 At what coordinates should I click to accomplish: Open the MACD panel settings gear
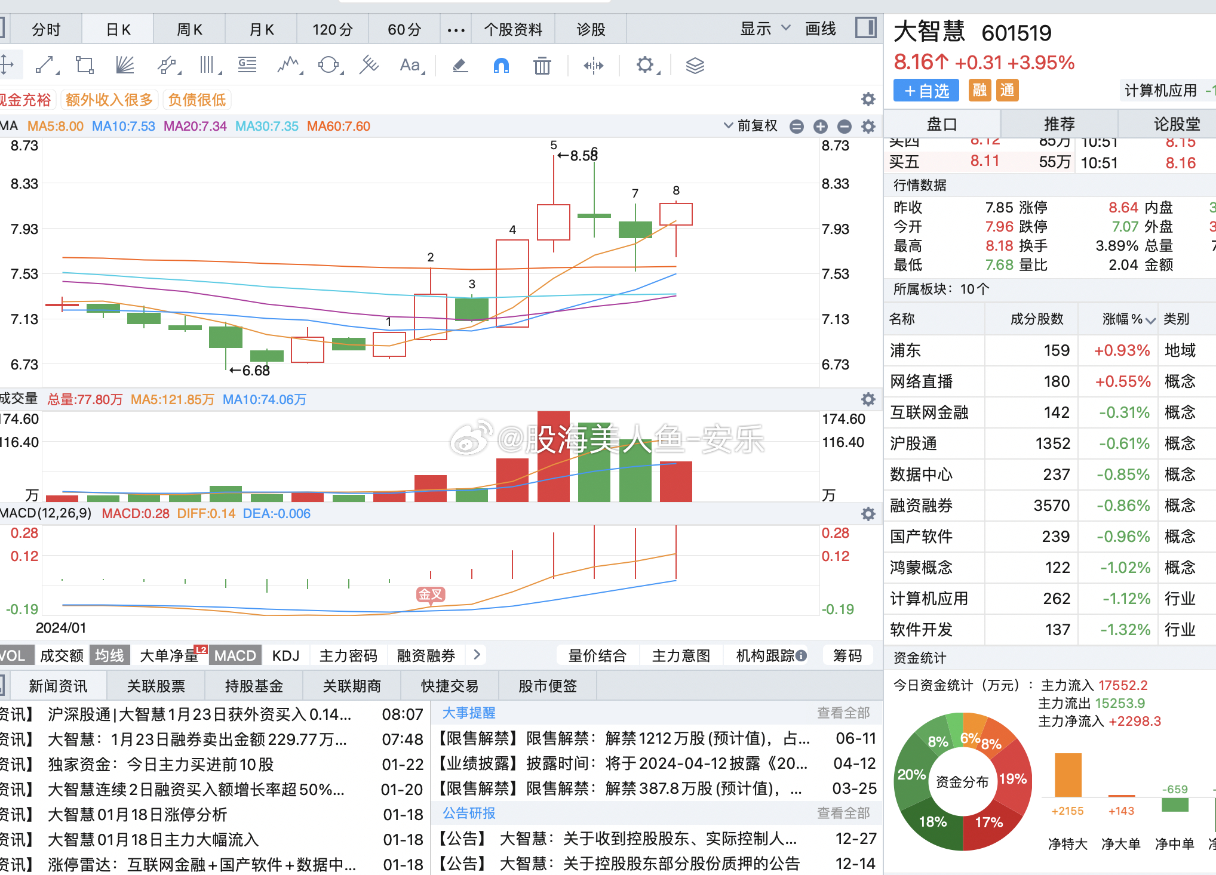[868, 514]
